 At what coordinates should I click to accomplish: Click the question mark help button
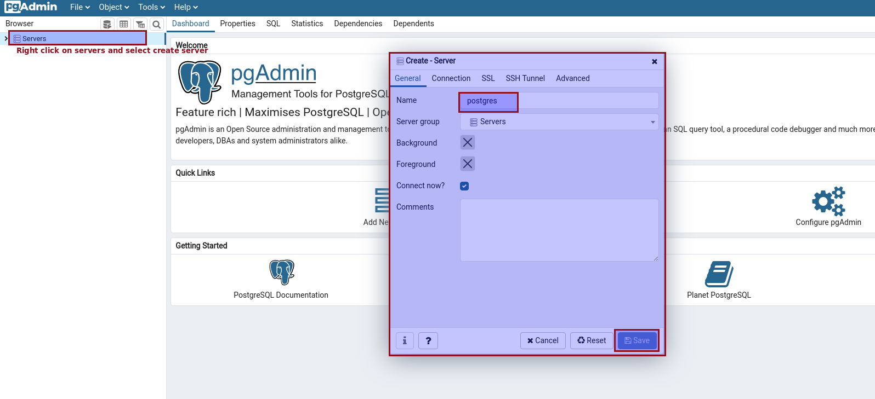[x=428, y=340]
